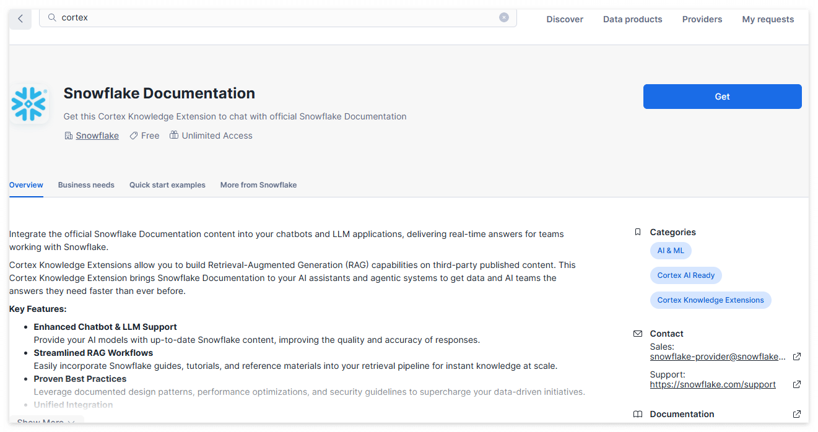Click the Contact envelope icon
This screenshot has width=818, height=432.
coord(638,334)
